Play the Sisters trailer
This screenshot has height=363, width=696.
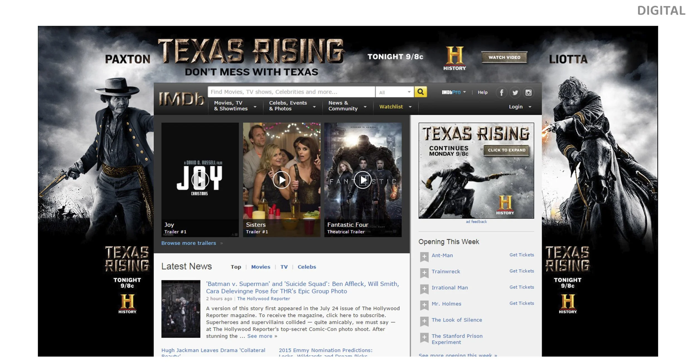coord(281,180)
